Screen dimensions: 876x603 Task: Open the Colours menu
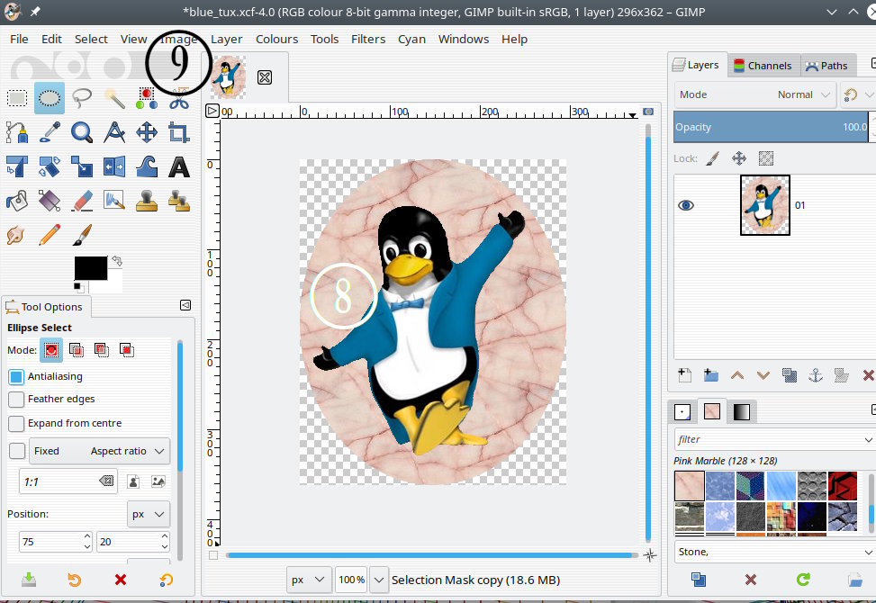coord(276,39)
